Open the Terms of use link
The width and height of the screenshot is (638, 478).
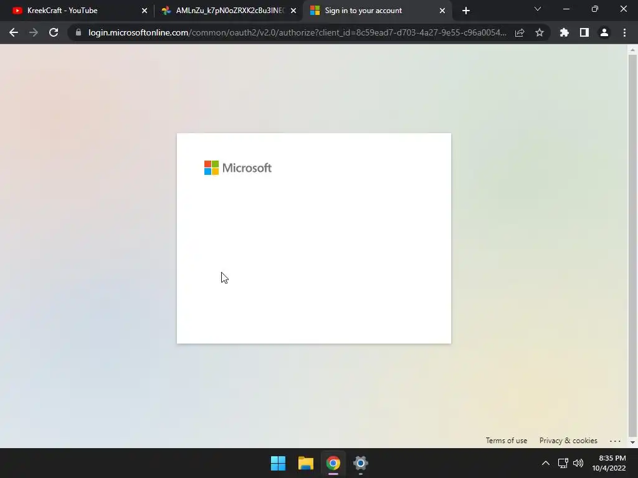click(506, 441)
